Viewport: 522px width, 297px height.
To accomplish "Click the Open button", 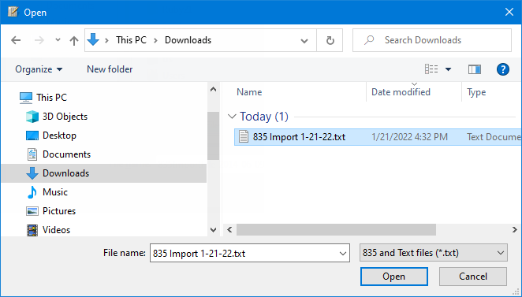I will coord(393,277).
